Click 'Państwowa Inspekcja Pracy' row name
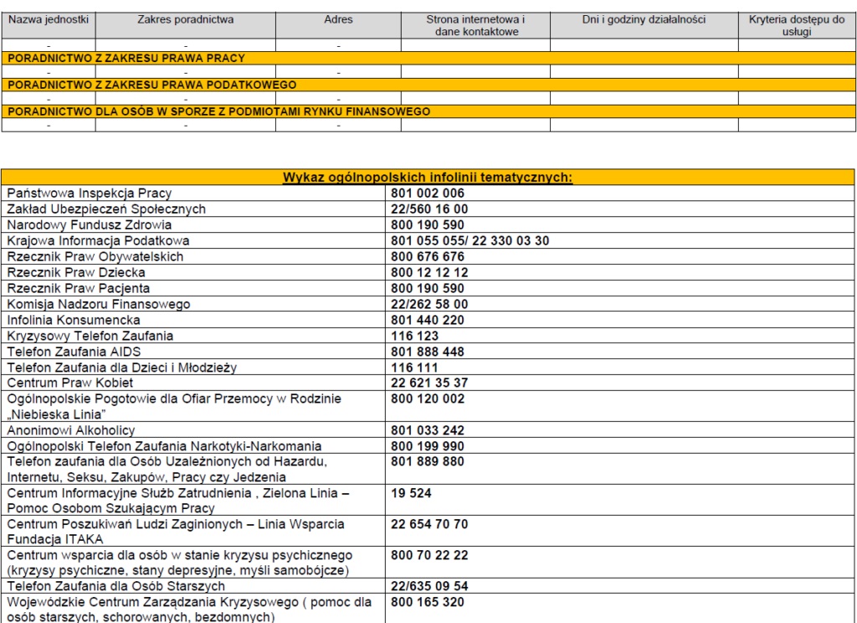This screenshot has width=857, height=623. (89, 193)
